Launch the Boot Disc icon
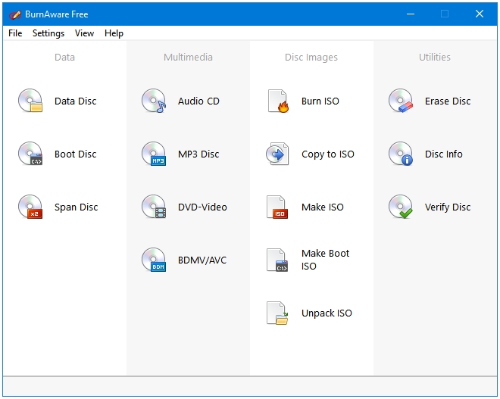The height and width of the screenshot is (399, 500). 30,154
